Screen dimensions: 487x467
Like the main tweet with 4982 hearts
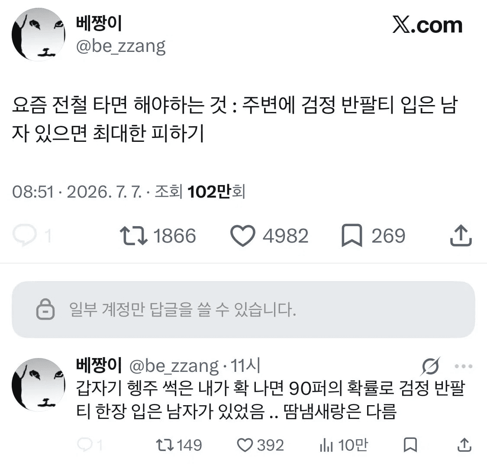click(242, 236)
